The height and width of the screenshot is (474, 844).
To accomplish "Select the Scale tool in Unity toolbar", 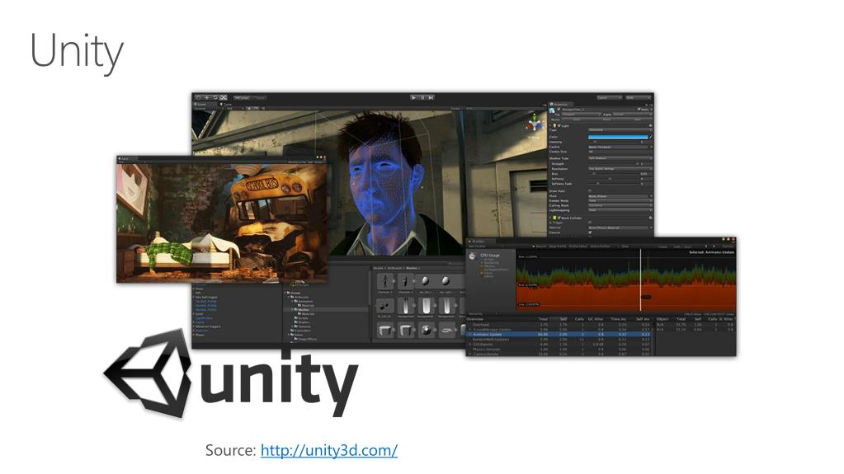I will (x=224, y=97).
